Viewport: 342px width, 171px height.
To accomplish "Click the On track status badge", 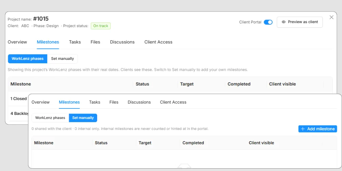I will [101, 26].
